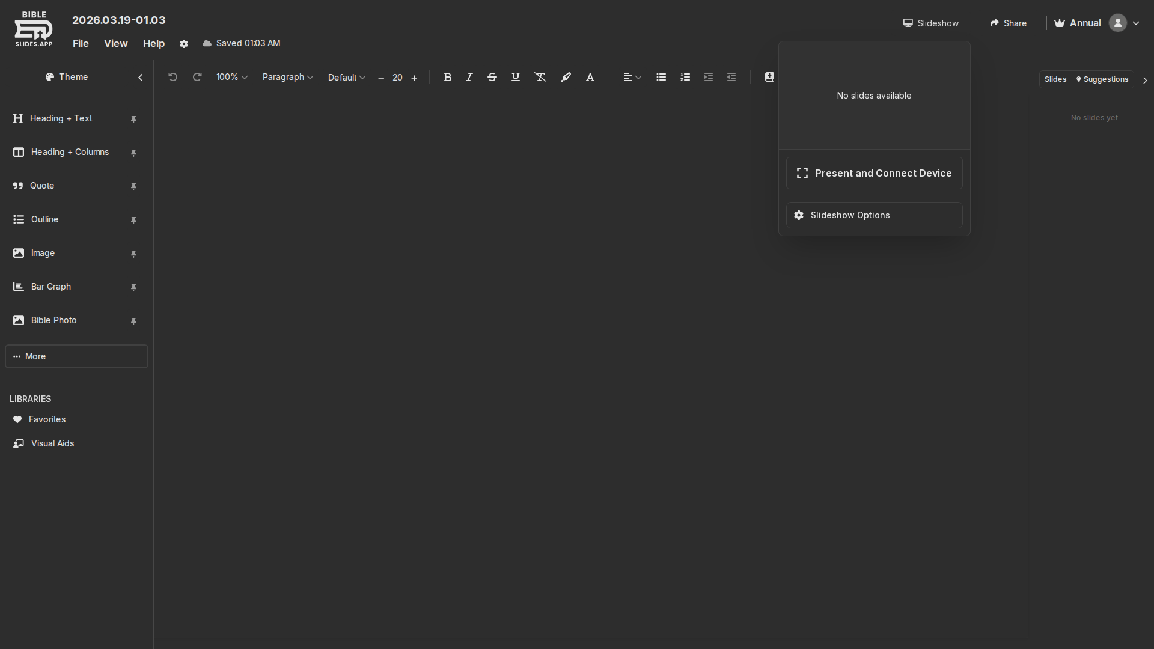The width and height of the screenshot is (1154, 649).
Task: Toggle bold formatting in toolbar
Action: point(447,77)
